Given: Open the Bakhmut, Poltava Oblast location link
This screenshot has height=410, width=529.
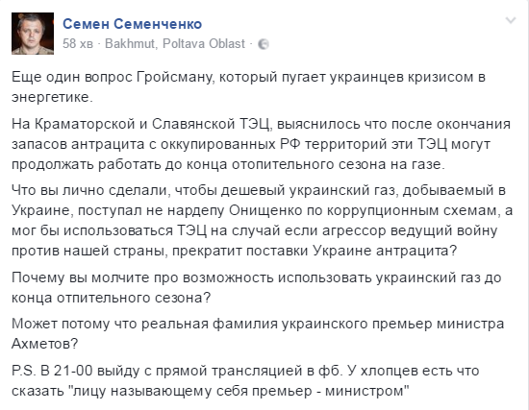Looking at the screenshot, I should pyautogui.click(x=175, y=44).
